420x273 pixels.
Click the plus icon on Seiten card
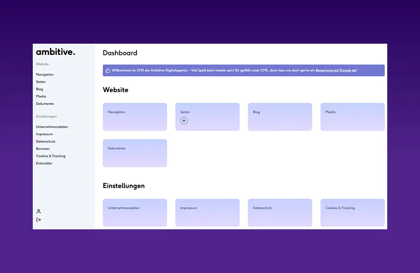click(184, 121)
